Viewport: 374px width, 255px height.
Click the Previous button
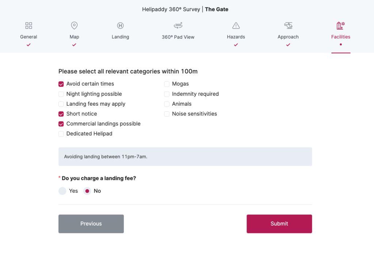pyautogui.click(x=91, y=224)
